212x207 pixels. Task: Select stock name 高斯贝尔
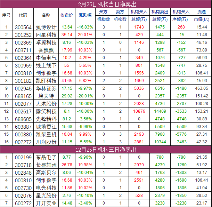pyautogui.click(x=46, y=173)
